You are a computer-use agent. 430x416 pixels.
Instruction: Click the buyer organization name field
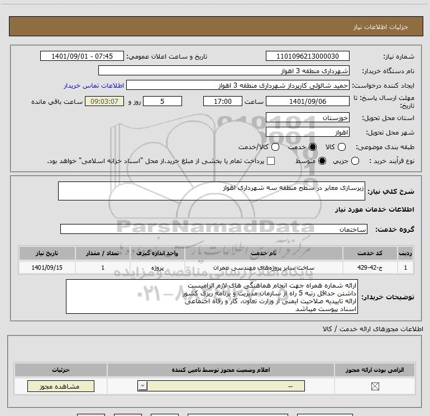[224, 70]
